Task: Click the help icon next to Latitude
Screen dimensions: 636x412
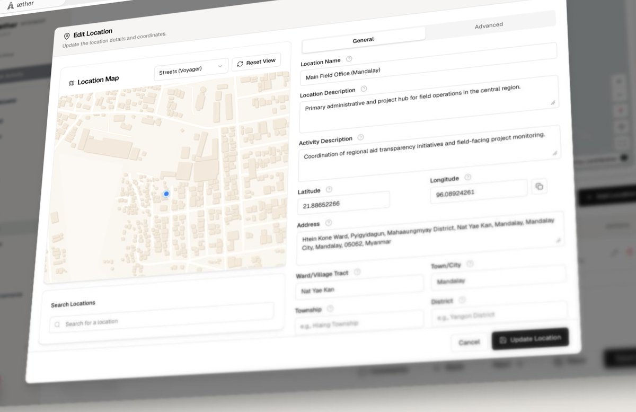Action: [329, 189]
